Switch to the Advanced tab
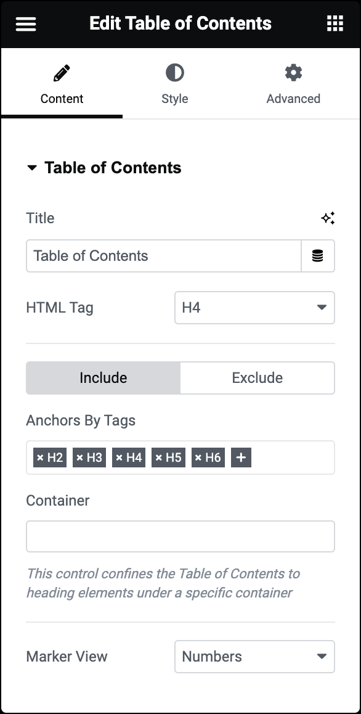 point(293,84)
